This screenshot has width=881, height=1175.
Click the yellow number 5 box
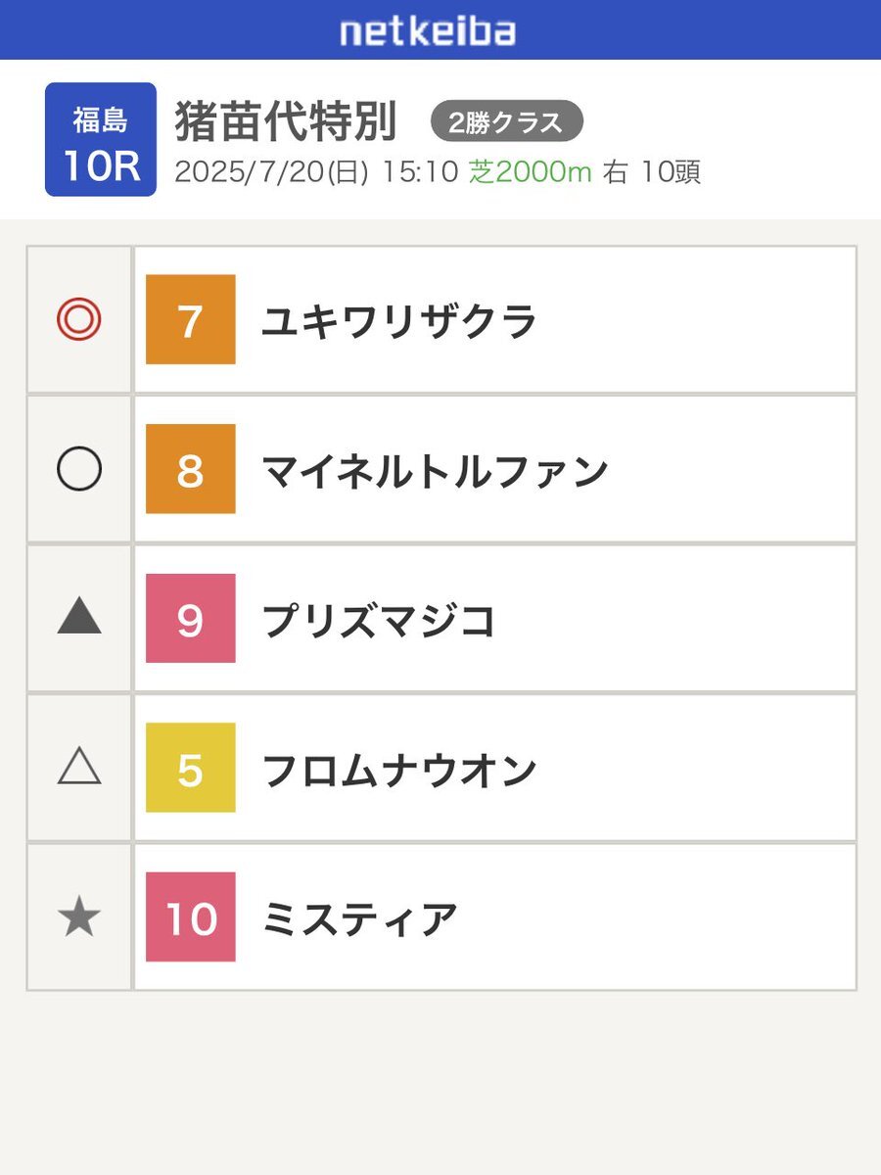(x=191, y=768)
